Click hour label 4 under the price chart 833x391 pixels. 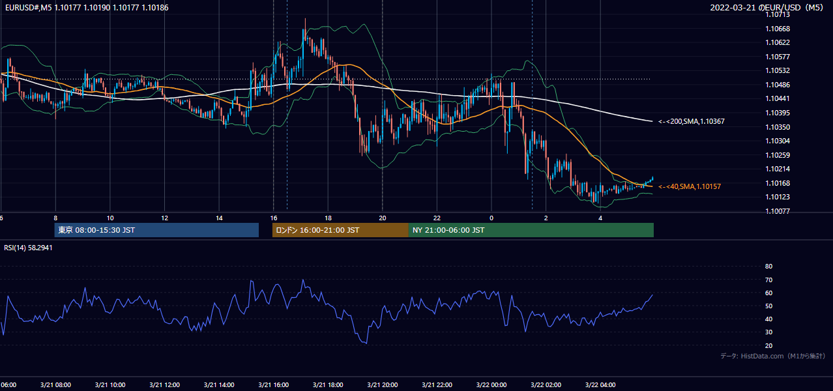(600, 218)
